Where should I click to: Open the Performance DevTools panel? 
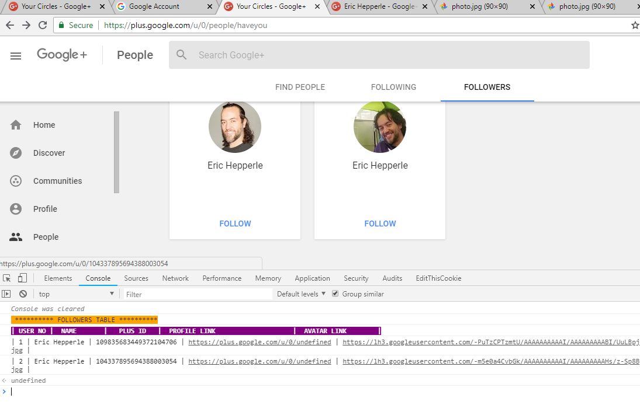(222, 278)
